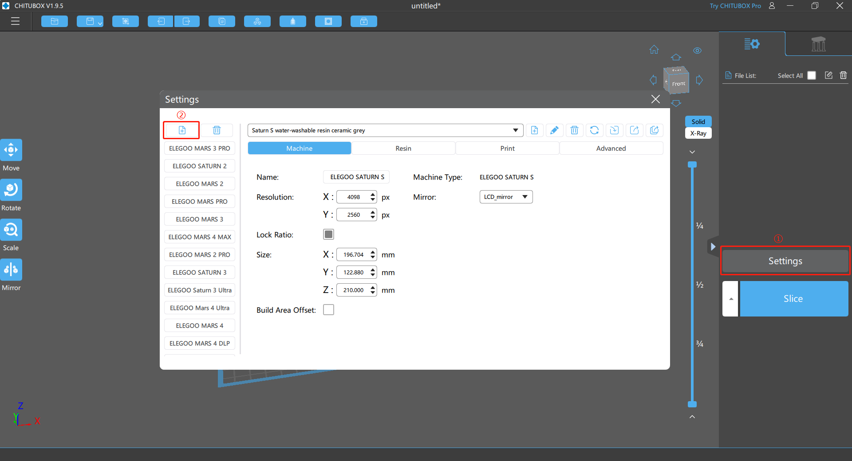
Task: Click the delete printer trash icon
Action: [217, 130]
